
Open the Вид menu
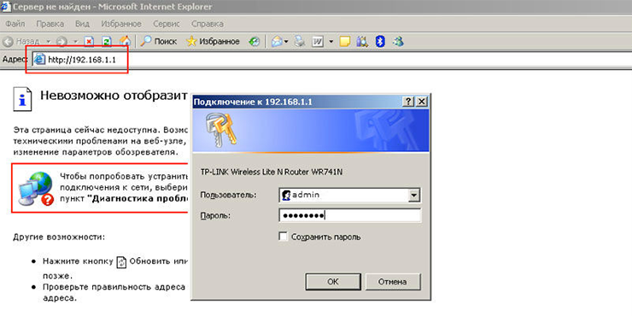coord(82,24)
